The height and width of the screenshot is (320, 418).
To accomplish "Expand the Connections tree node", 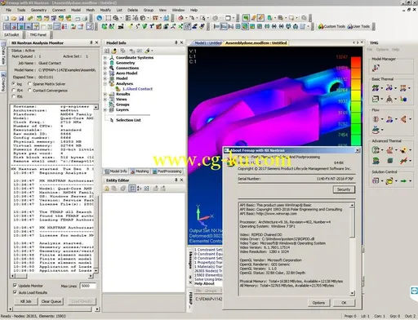I will 105,68.
